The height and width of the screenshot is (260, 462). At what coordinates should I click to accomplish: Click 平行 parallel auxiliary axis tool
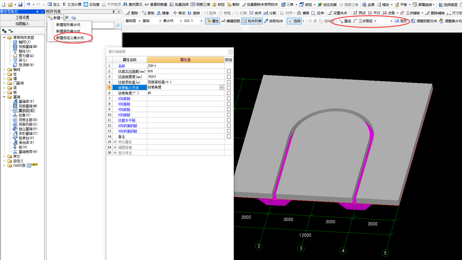(374, 13)
